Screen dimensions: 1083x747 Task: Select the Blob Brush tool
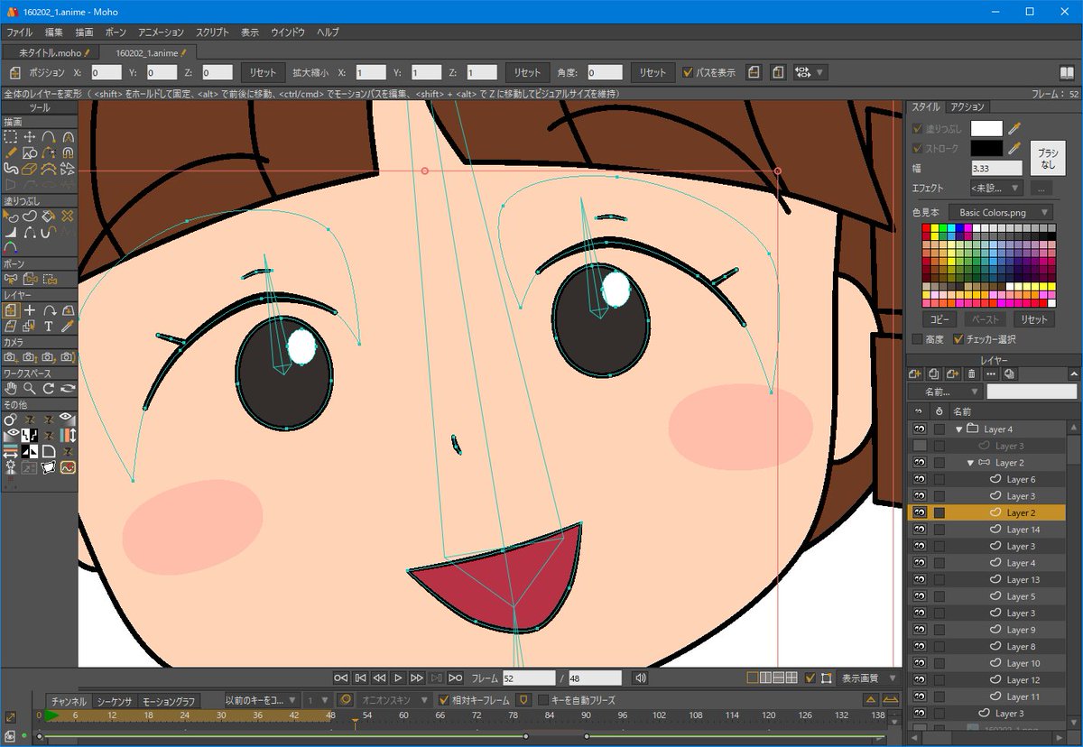[x=10, y=169]
